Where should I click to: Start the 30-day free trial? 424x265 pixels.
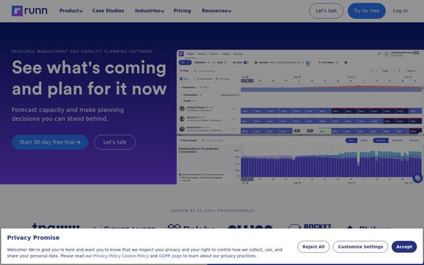(50, 143)
